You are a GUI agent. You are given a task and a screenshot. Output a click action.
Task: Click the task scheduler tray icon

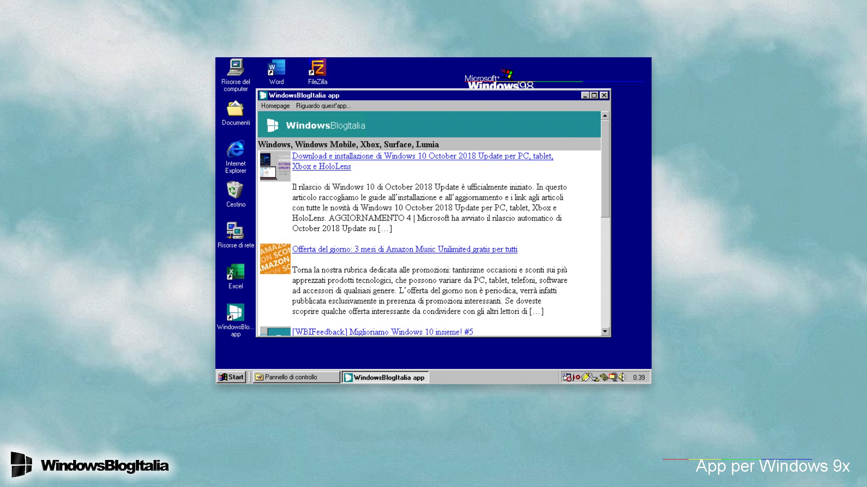pos(567,377)
